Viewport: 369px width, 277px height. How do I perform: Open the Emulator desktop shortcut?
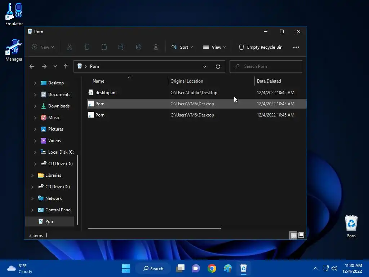[14, 14]
